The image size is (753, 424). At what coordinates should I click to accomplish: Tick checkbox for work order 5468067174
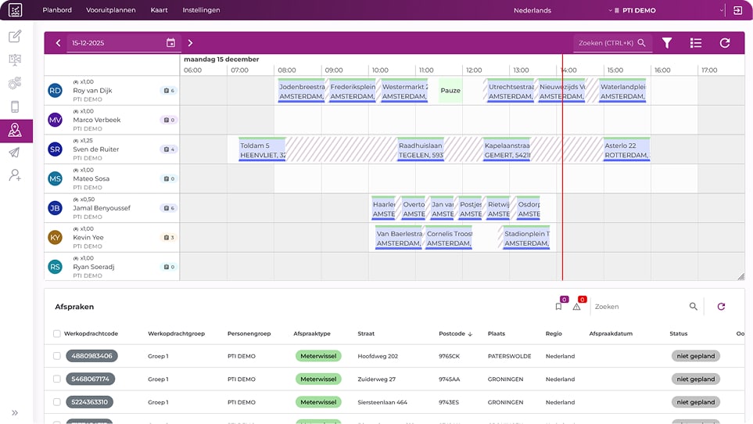point(56,379)
